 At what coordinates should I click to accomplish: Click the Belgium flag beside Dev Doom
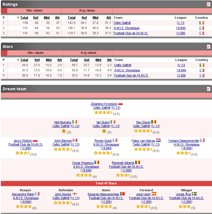154,122
